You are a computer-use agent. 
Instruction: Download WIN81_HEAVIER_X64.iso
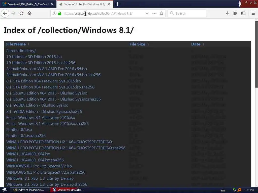28,154
